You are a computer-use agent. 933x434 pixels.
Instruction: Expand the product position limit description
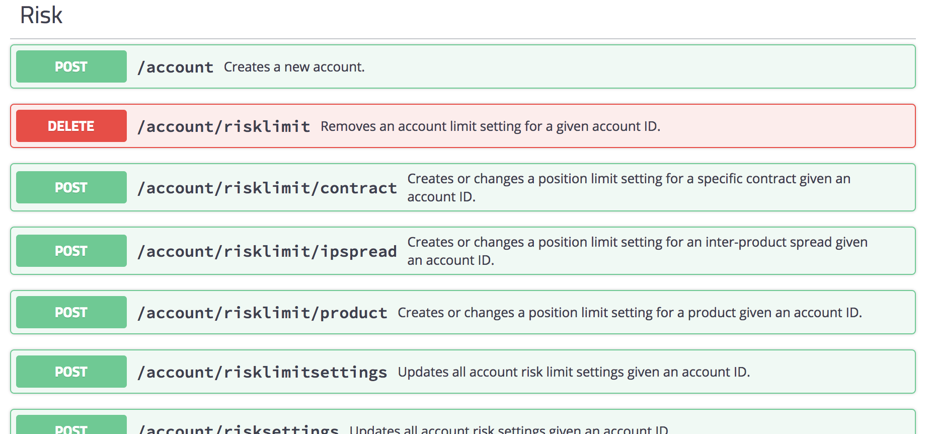pyautogui.click(x=630, y=313)
